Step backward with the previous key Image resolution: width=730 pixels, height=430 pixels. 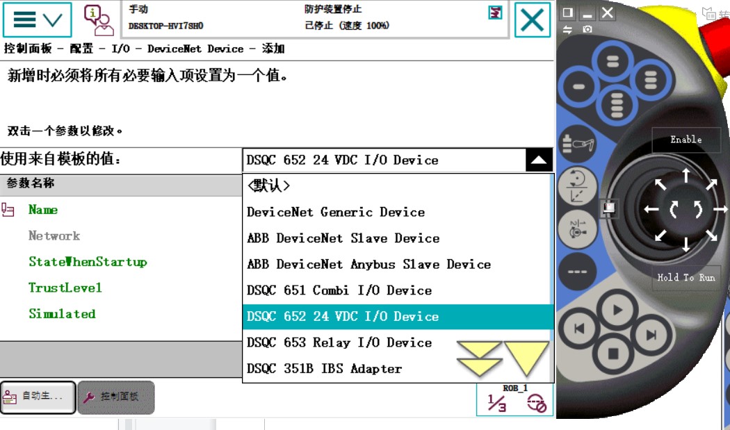(x=578, y=329)
